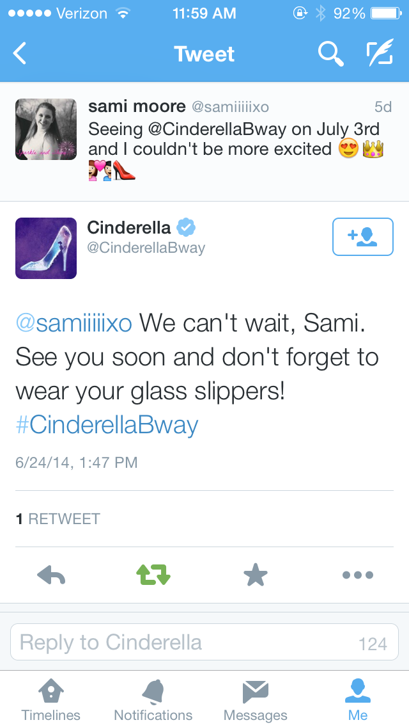
Task: Tap the compose tweet quill icon
Action: tap(380, 54)
